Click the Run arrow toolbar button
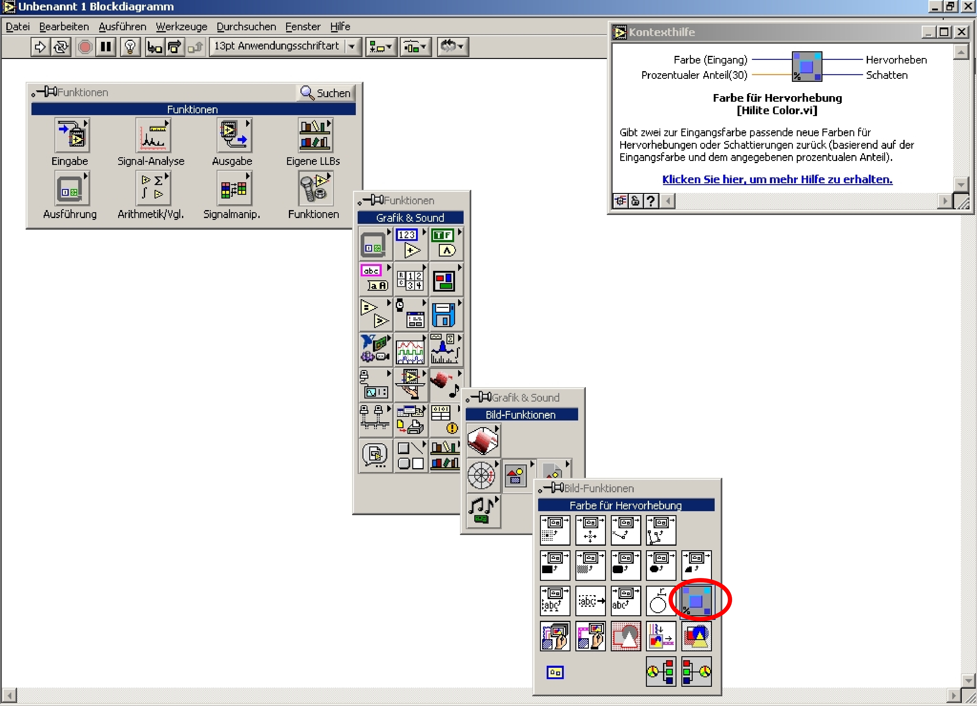977x706 pixels. pos(40,46)
